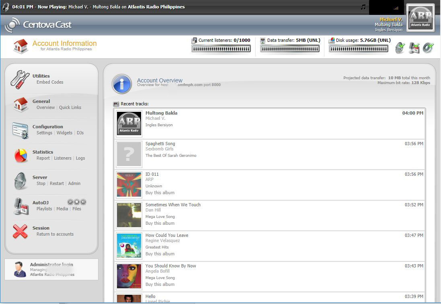
Task: View the Logs page
Action: click(x=80, y=158)
